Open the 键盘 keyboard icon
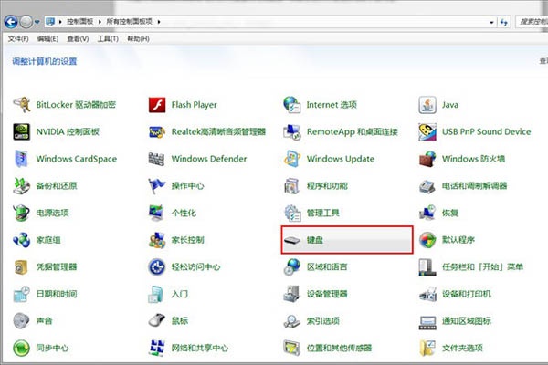Screen dimensions: 548x365 tap(292, 240)
